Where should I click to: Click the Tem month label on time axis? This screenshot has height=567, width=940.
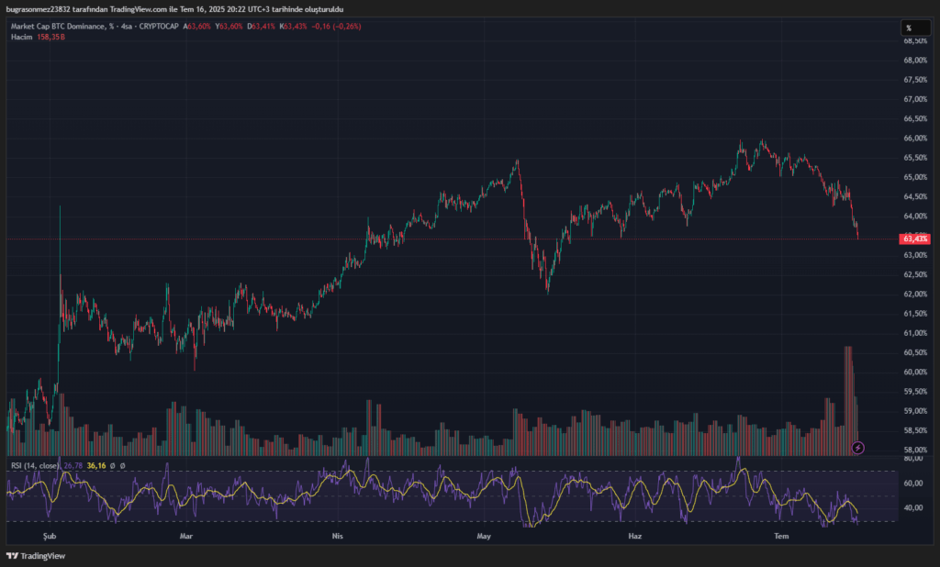782,536
